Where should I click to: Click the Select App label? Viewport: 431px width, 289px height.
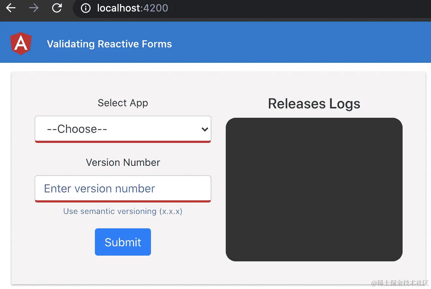click(123, 103)
